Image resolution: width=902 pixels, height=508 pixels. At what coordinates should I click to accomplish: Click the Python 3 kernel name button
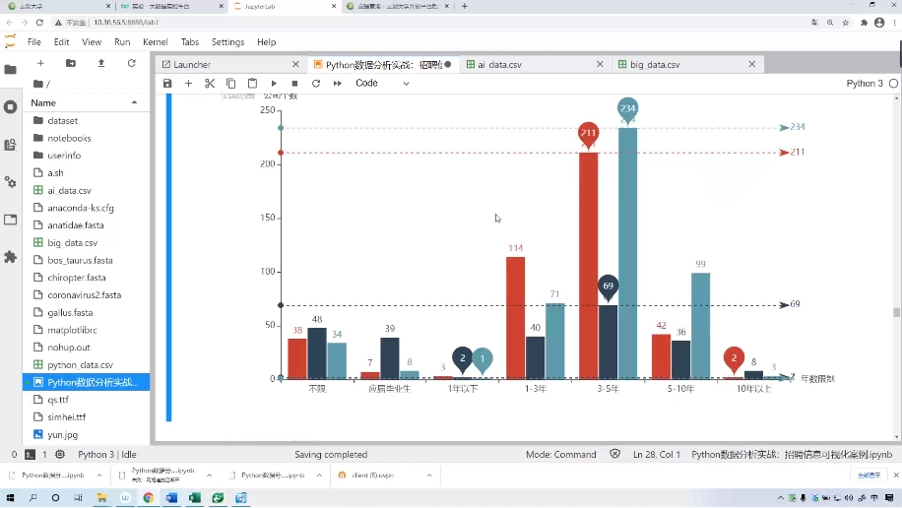[865, 84]
